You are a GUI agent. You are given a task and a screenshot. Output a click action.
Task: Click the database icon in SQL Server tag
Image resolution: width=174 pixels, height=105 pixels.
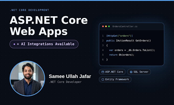(x=131, y=72)
